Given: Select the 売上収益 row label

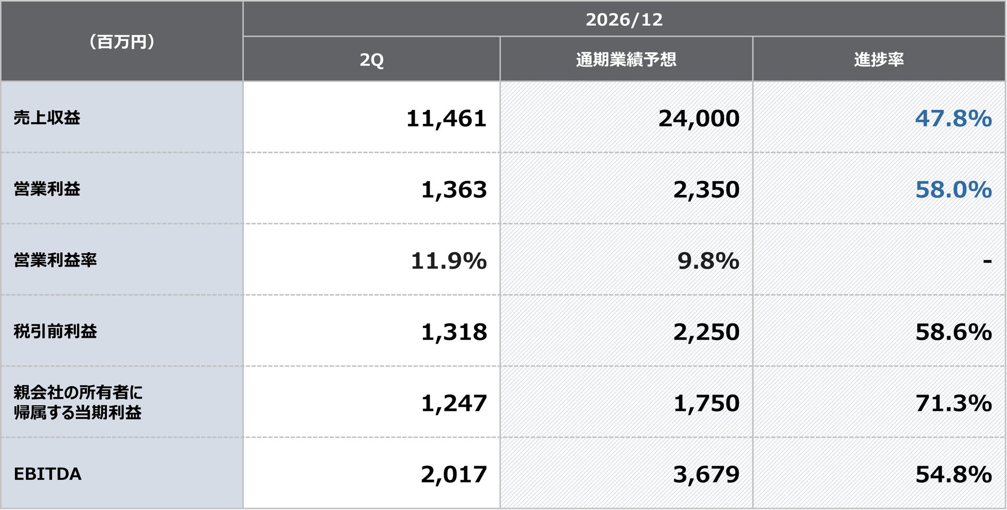Looking at the screenshot, I should click(x=47, y=118).
